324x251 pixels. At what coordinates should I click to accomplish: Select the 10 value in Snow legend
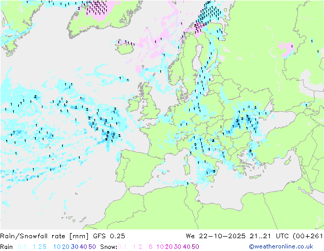click(160, 247)
